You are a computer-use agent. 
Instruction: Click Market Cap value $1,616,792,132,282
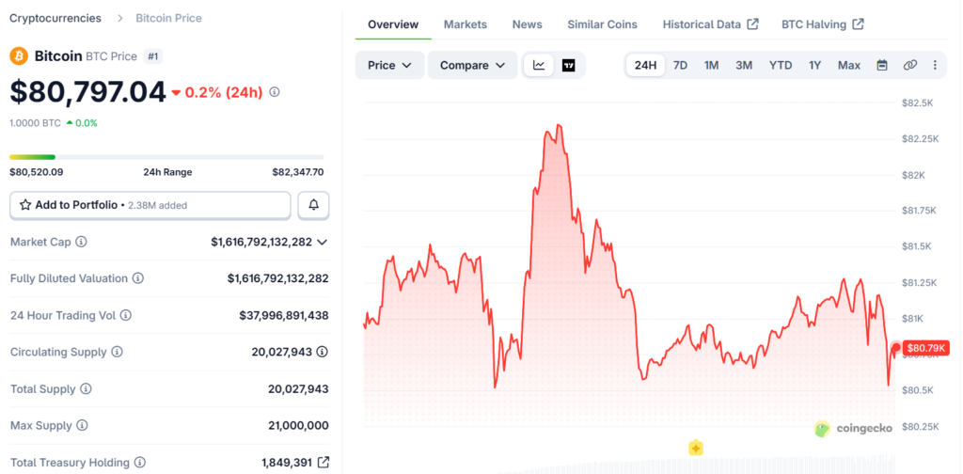(261, 242)
